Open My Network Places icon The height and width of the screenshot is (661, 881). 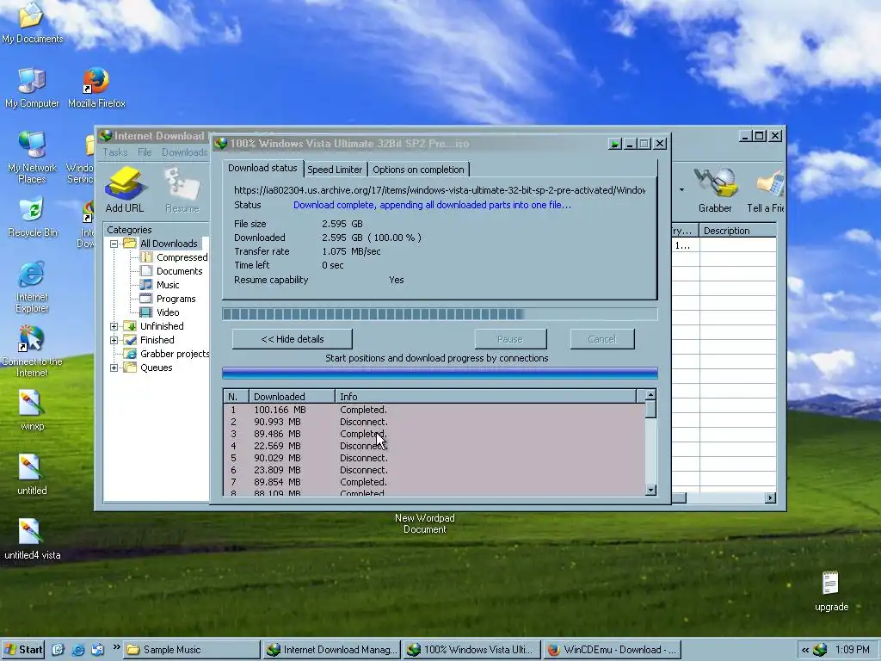click(32, 158)
